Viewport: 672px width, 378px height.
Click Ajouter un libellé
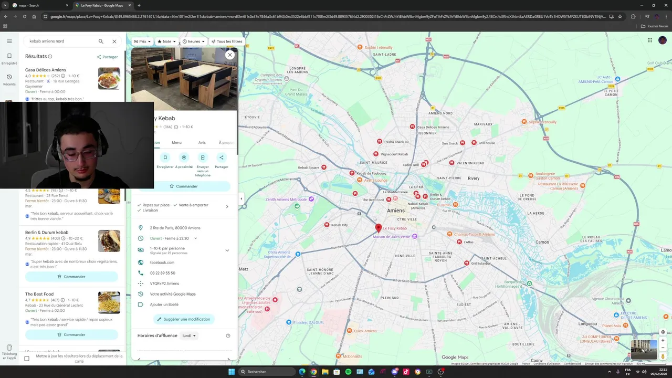click(x=164, y=304)
